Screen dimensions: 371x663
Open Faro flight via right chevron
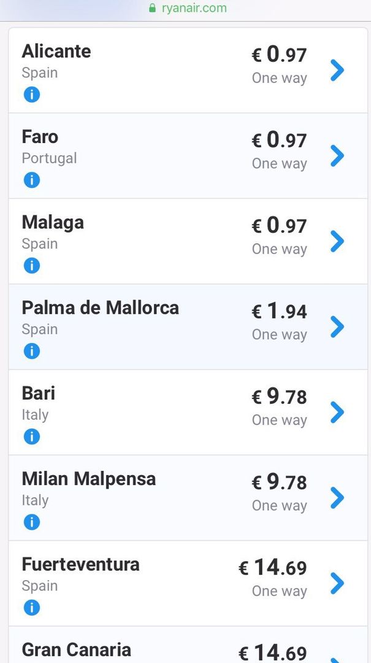point(337,155)
